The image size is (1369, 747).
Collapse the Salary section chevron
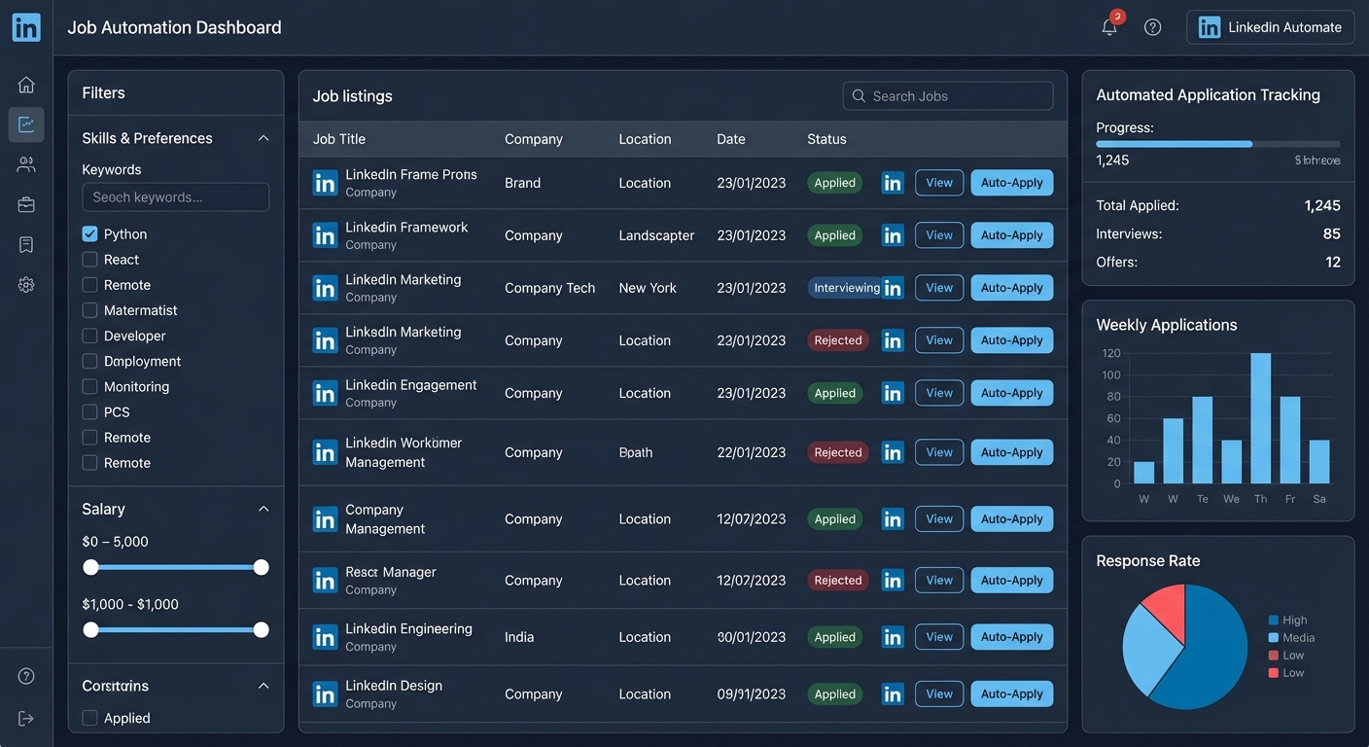pyautogui.click(x=263, y=509)
